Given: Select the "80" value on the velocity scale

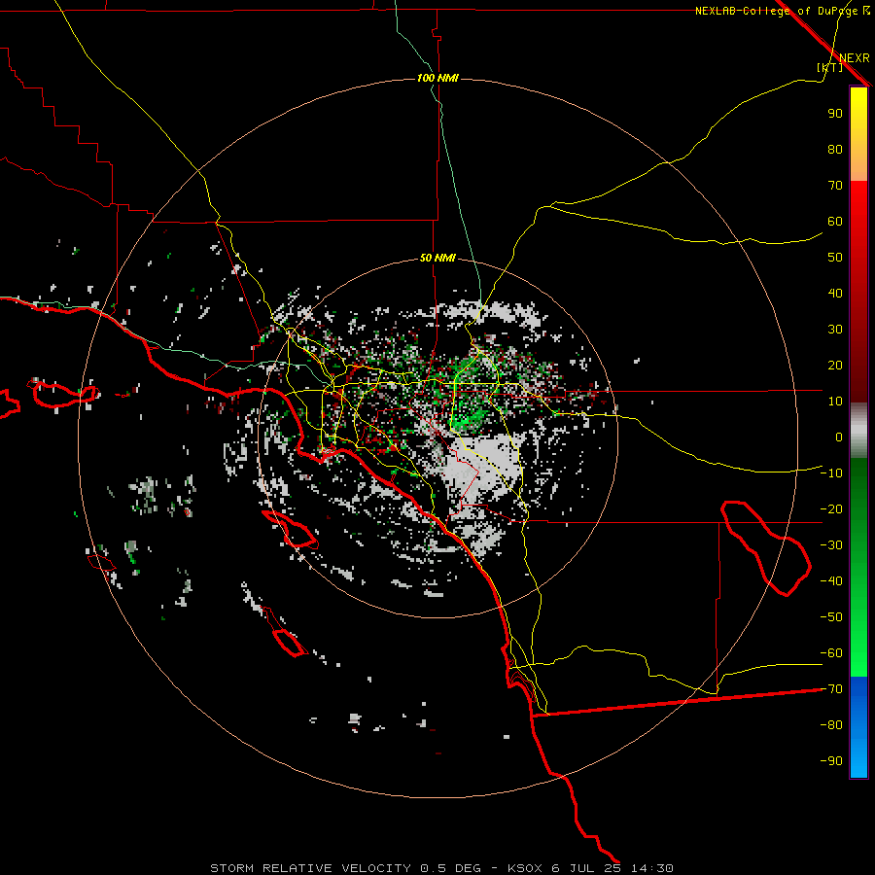Looking at the screenshot, I should pyautogui.click(x=835, y=150).
